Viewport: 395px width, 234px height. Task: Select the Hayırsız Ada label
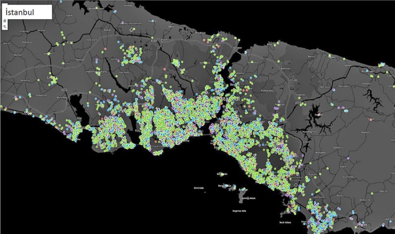coord(238,210)
